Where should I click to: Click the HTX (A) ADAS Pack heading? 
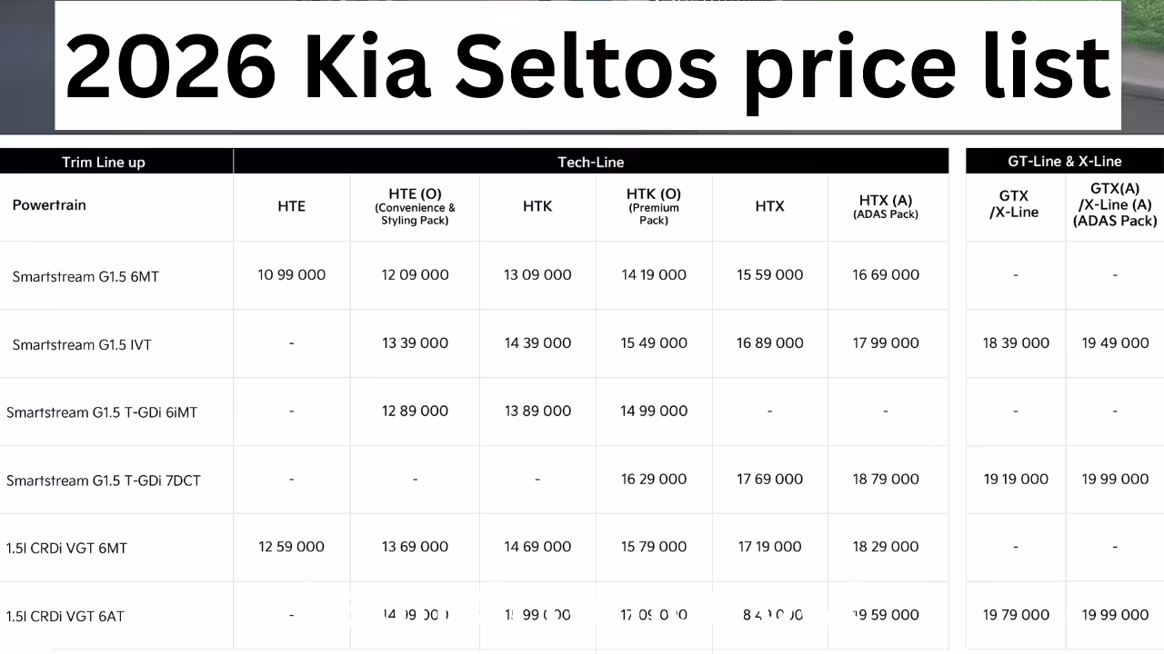(885, 206)
